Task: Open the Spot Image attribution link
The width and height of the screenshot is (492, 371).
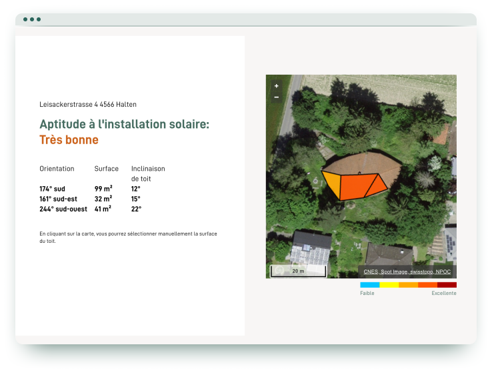Action: coord(393,272)
